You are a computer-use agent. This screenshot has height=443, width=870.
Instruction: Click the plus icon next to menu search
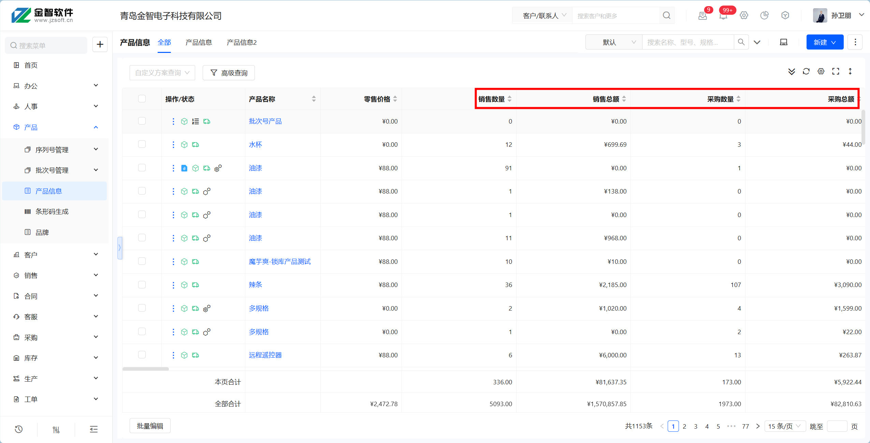(100, 44)
